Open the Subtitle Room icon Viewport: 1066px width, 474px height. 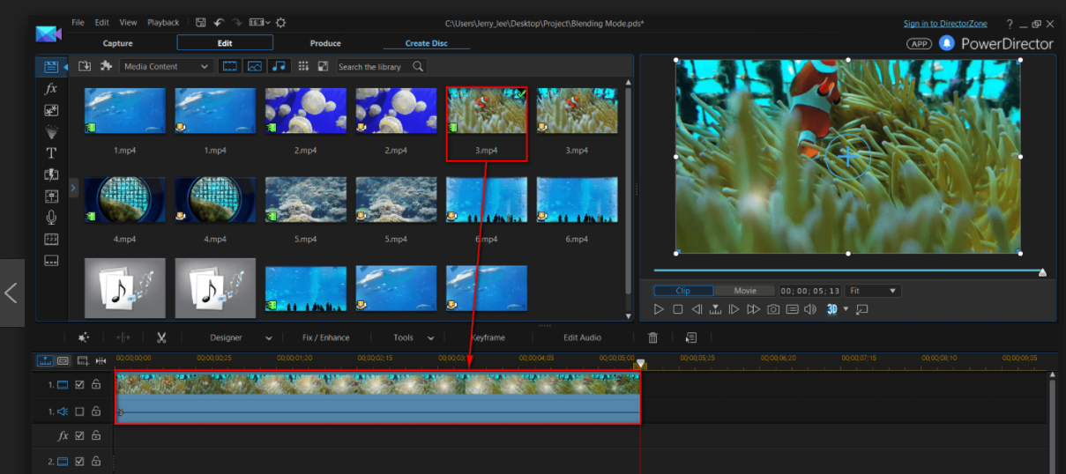[x=51, y=261]
